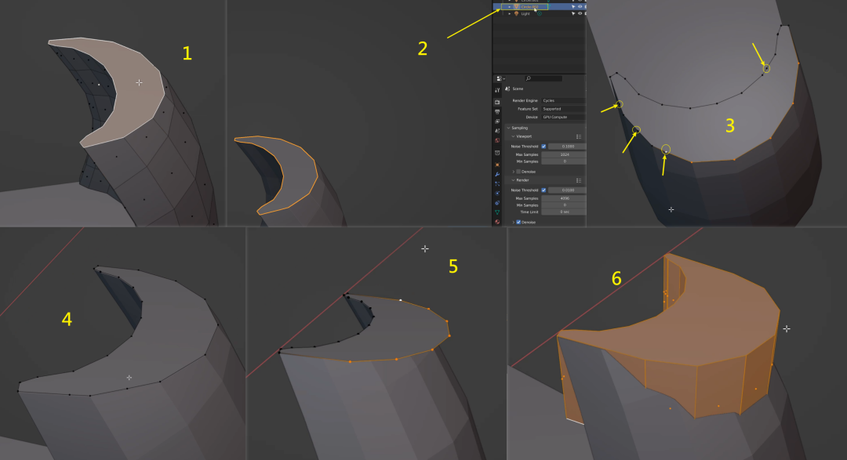This screenshot has width=847, height=460.
Task: Open the View Layer properties tab
Action: pyautogui.click(x=497, y=121)
